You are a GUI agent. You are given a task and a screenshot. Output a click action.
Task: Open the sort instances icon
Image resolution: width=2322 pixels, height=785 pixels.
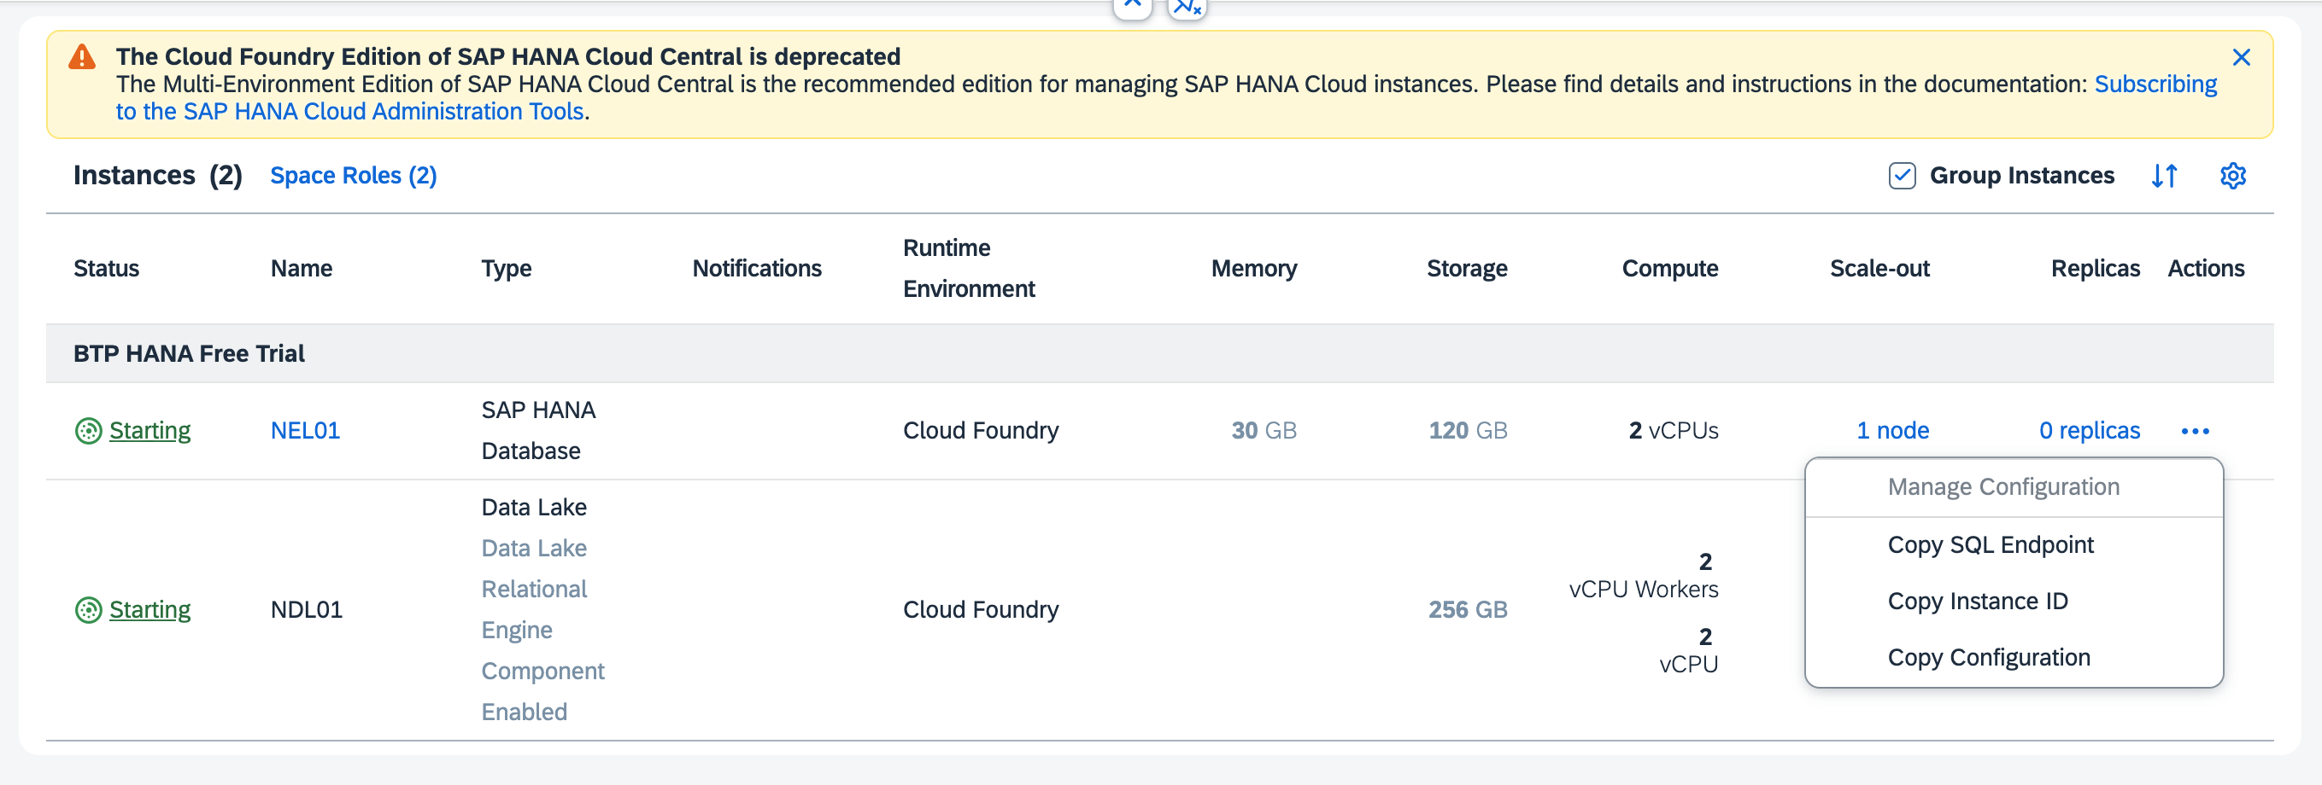tap(2164, 176)
